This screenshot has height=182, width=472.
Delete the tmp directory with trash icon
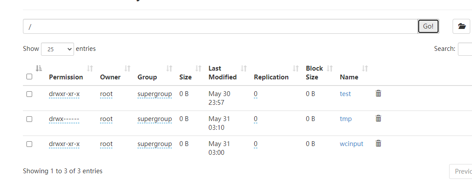point(379,118)
